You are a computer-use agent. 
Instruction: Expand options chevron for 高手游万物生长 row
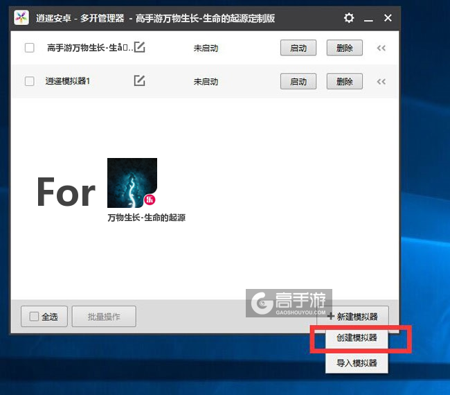click(381, 48)
